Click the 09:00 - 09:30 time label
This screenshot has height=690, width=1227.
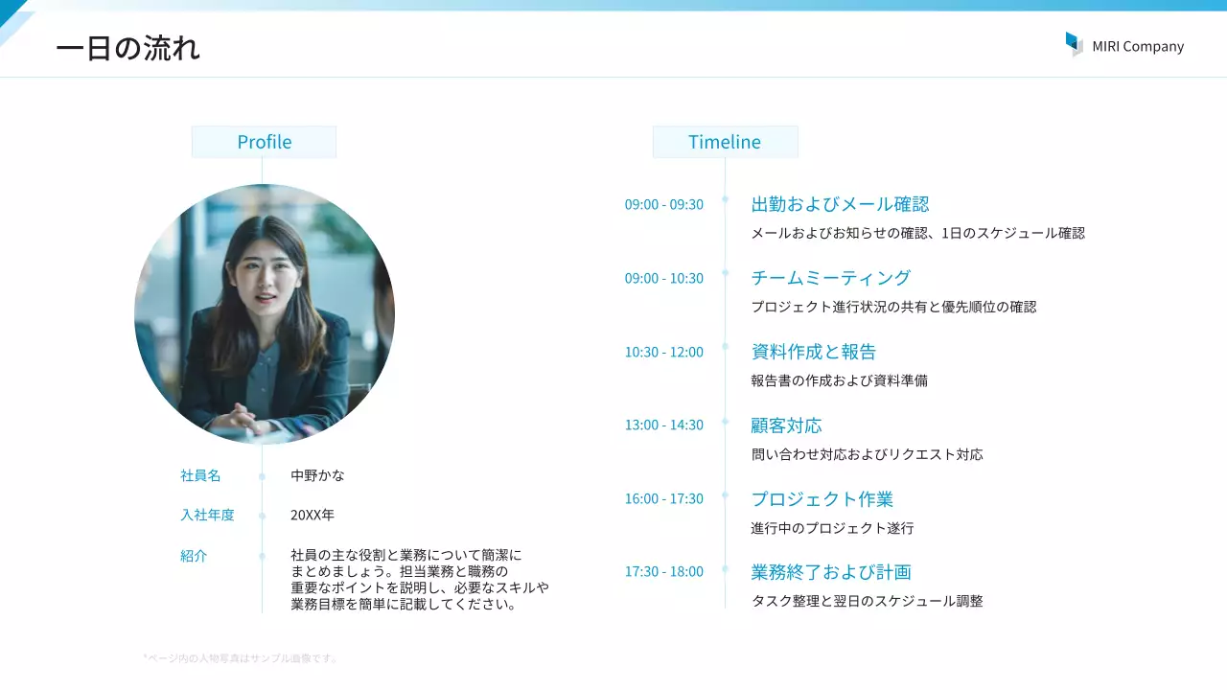pos(663,204)
